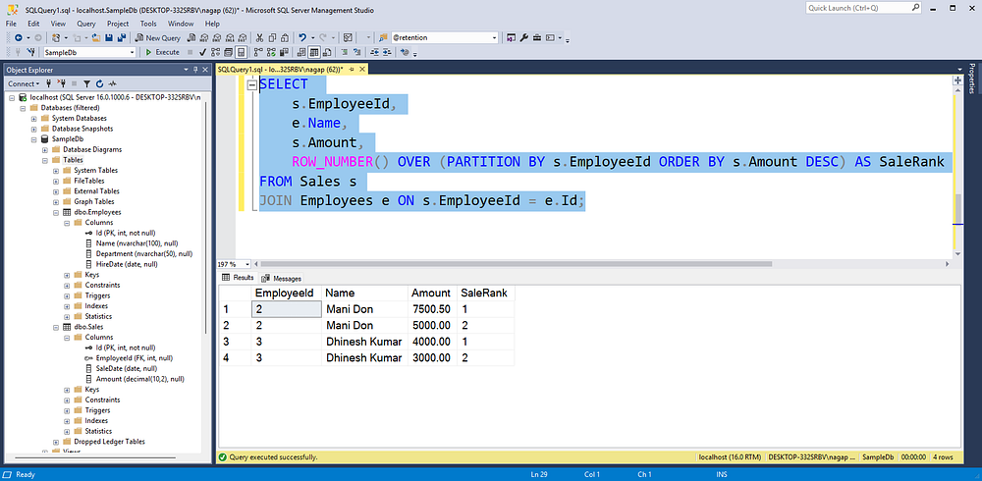982x481 pixels.
Task: Expand the Graph Tables folder
Action: tap(56, 201)
